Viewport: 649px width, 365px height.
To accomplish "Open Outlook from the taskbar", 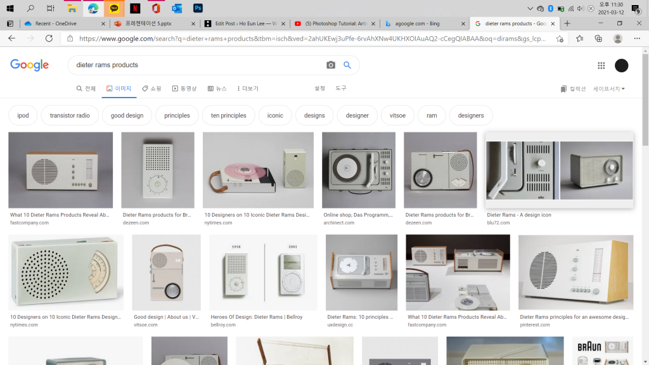I will [x=177, y=8].
